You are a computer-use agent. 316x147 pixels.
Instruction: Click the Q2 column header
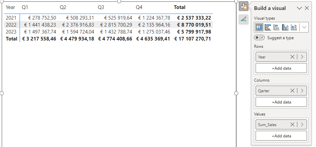pos(63,7)
